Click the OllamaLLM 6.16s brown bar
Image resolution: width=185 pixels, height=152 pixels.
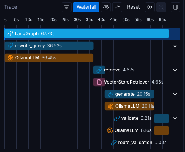click(162, 130)
